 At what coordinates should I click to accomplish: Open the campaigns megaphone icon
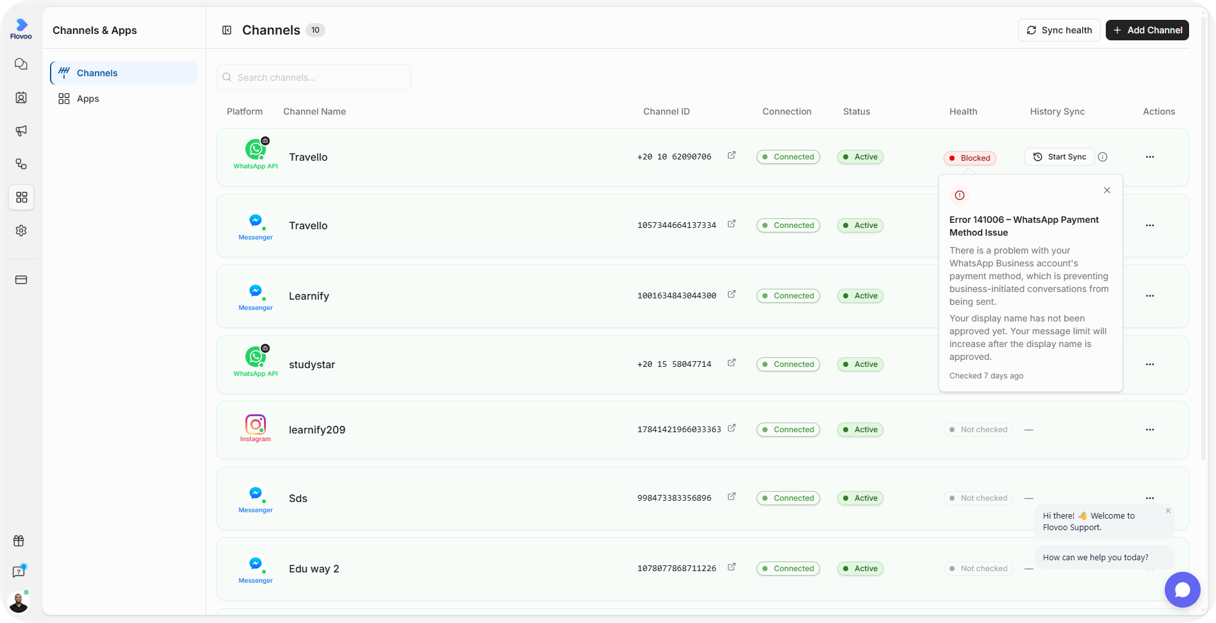click(x=21, y=131)
